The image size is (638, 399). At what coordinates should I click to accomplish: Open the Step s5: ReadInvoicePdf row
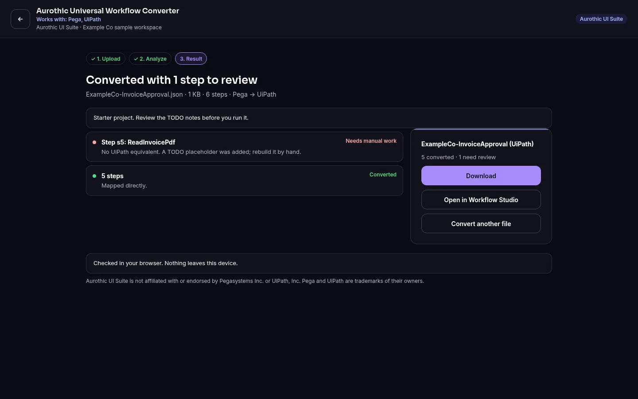(x=245, y=147)
